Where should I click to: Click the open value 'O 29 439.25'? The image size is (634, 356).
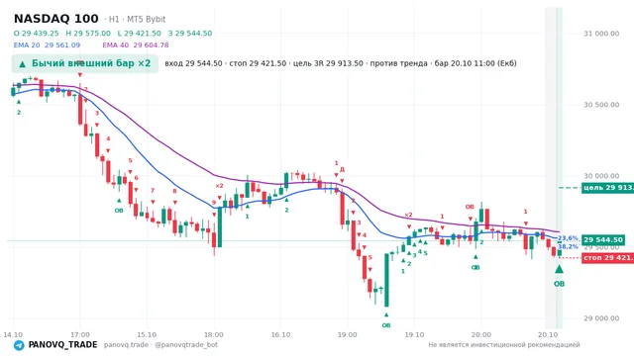point(36,33)
